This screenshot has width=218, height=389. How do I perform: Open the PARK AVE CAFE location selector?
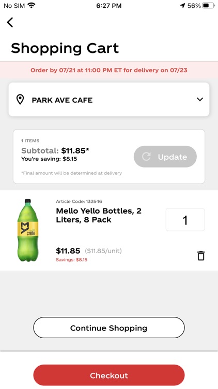click(x=109, y=100)
